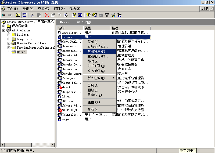
Task: Click the Up one level folder icon
Action: coord(18,15)
